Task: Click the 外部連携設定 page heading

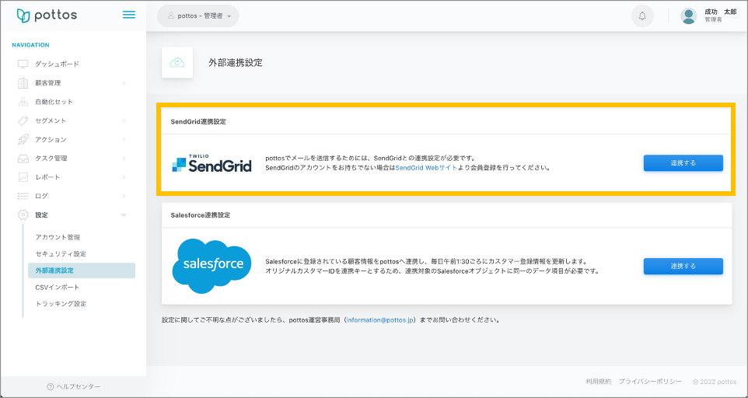Action: point(235,62)
